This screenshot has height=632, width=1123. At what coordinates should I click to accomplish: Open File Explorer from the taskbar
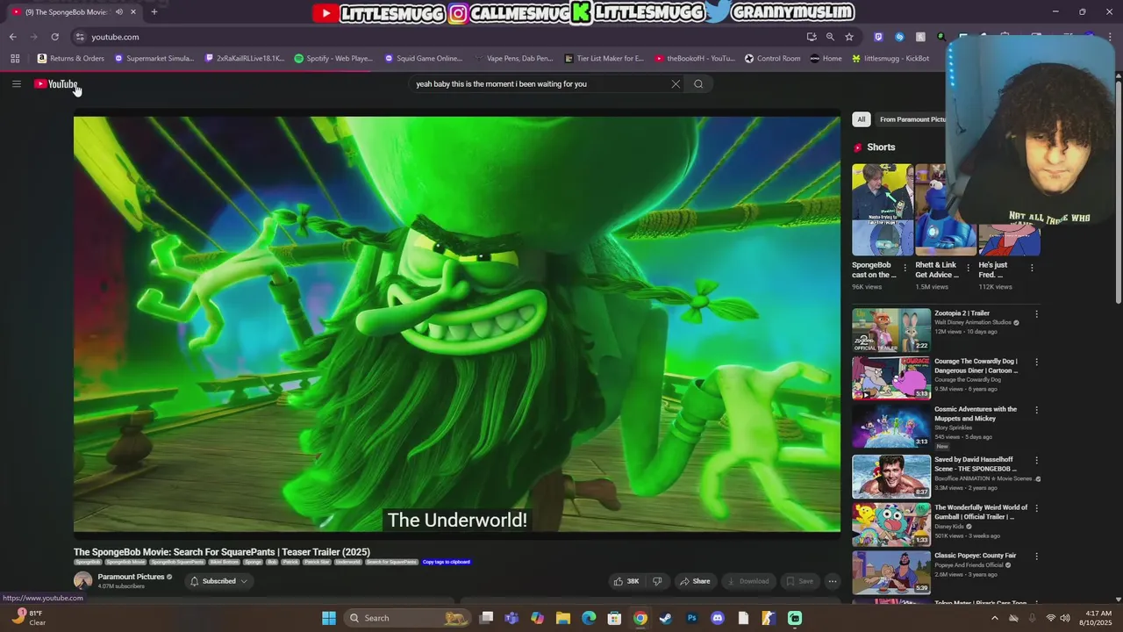click(x=563, y=618)
